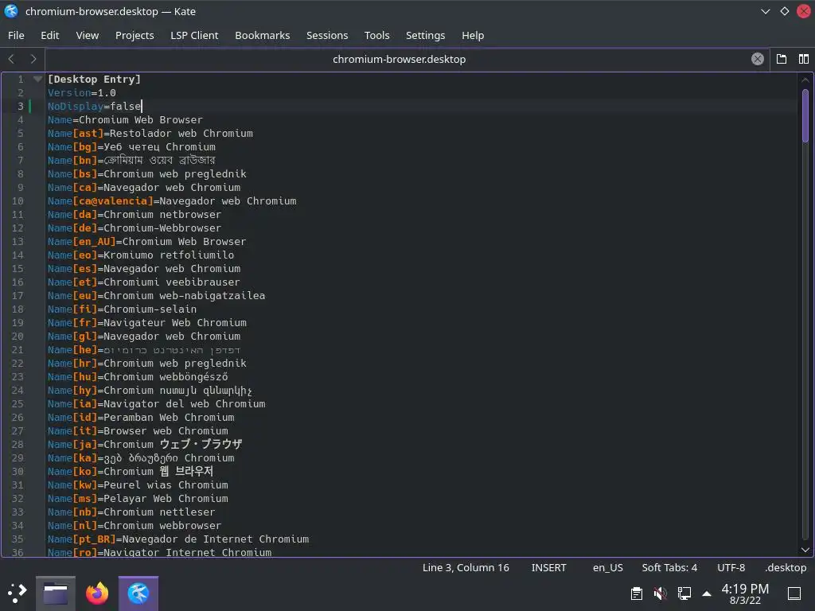Launch Firefox from the taskbar

tap(96, 593)
